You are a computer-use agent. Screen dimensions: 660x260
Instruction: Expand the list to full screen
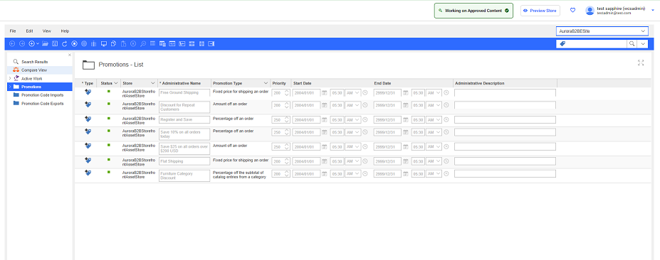coord(641,63)
